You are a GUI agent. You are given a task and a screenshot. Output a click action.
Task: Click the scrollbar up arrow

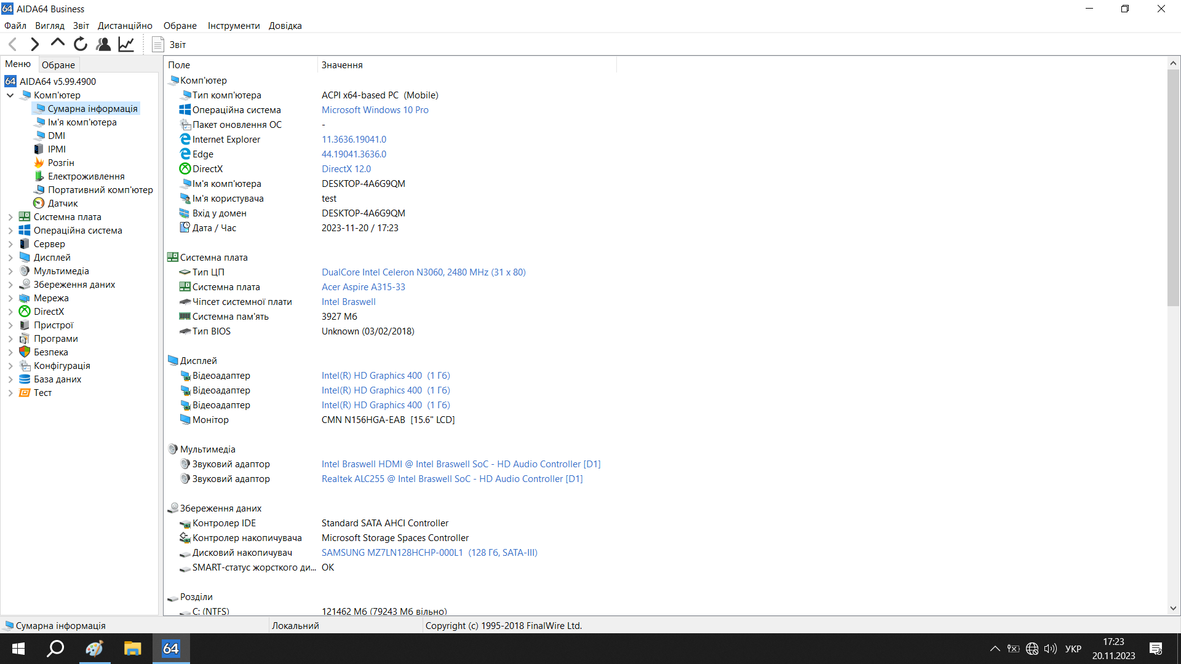pyautogui.click(x=1173, y=63)
